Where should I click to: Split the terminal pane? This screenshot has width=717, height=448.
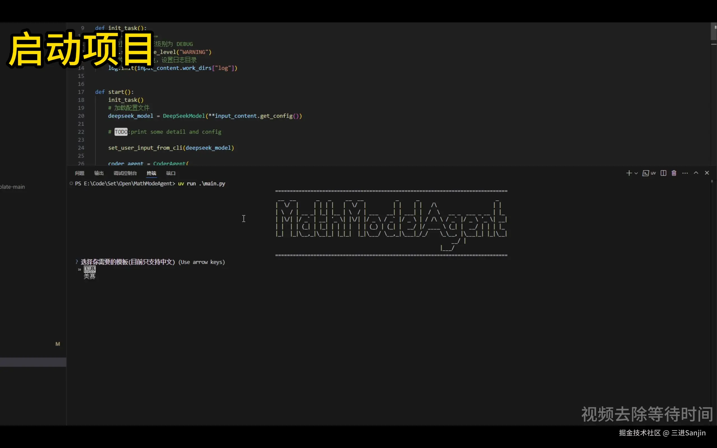(664, 173)
